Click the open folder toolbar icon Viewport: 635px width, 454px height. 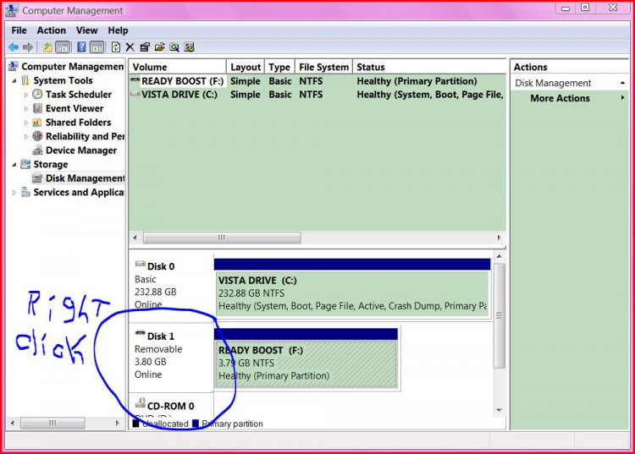159,47
